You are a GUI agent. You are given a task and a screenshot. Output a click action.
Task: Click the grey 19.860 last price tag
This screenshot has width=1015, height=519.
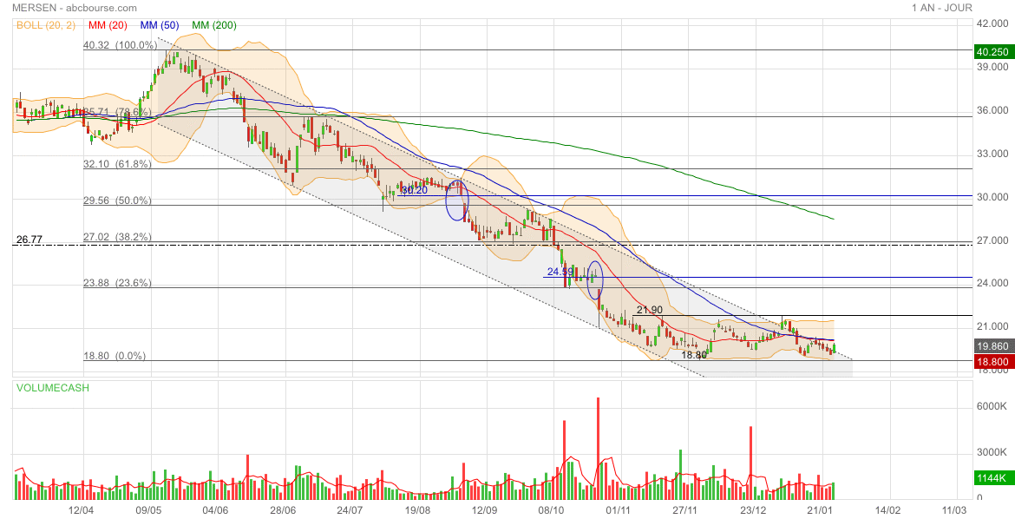(993, 346)
